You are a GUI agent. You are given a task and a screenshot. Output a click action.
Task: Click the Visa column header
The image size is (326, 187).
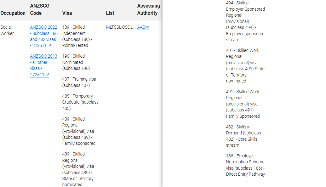pos(67,13)
